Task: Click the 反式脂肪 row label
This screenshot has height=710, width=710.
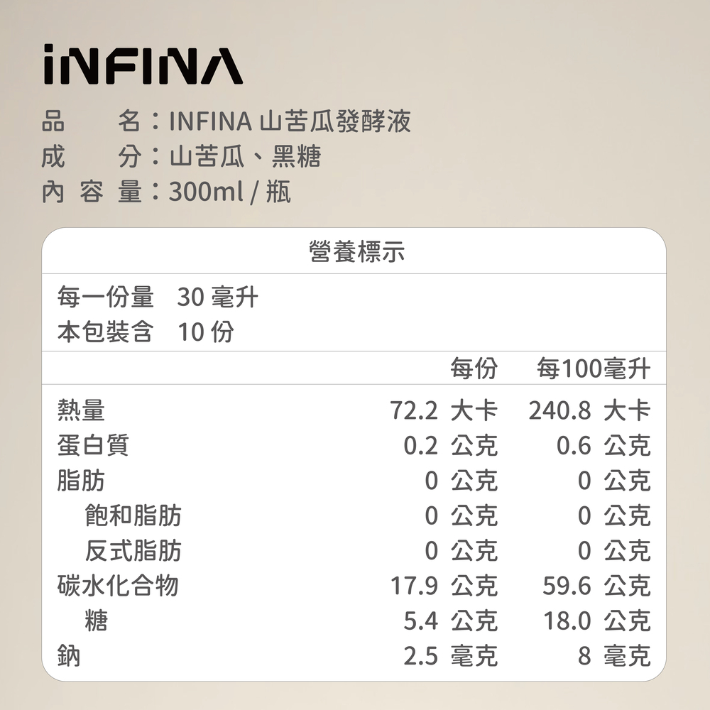Action: click(x=133, y=550)
